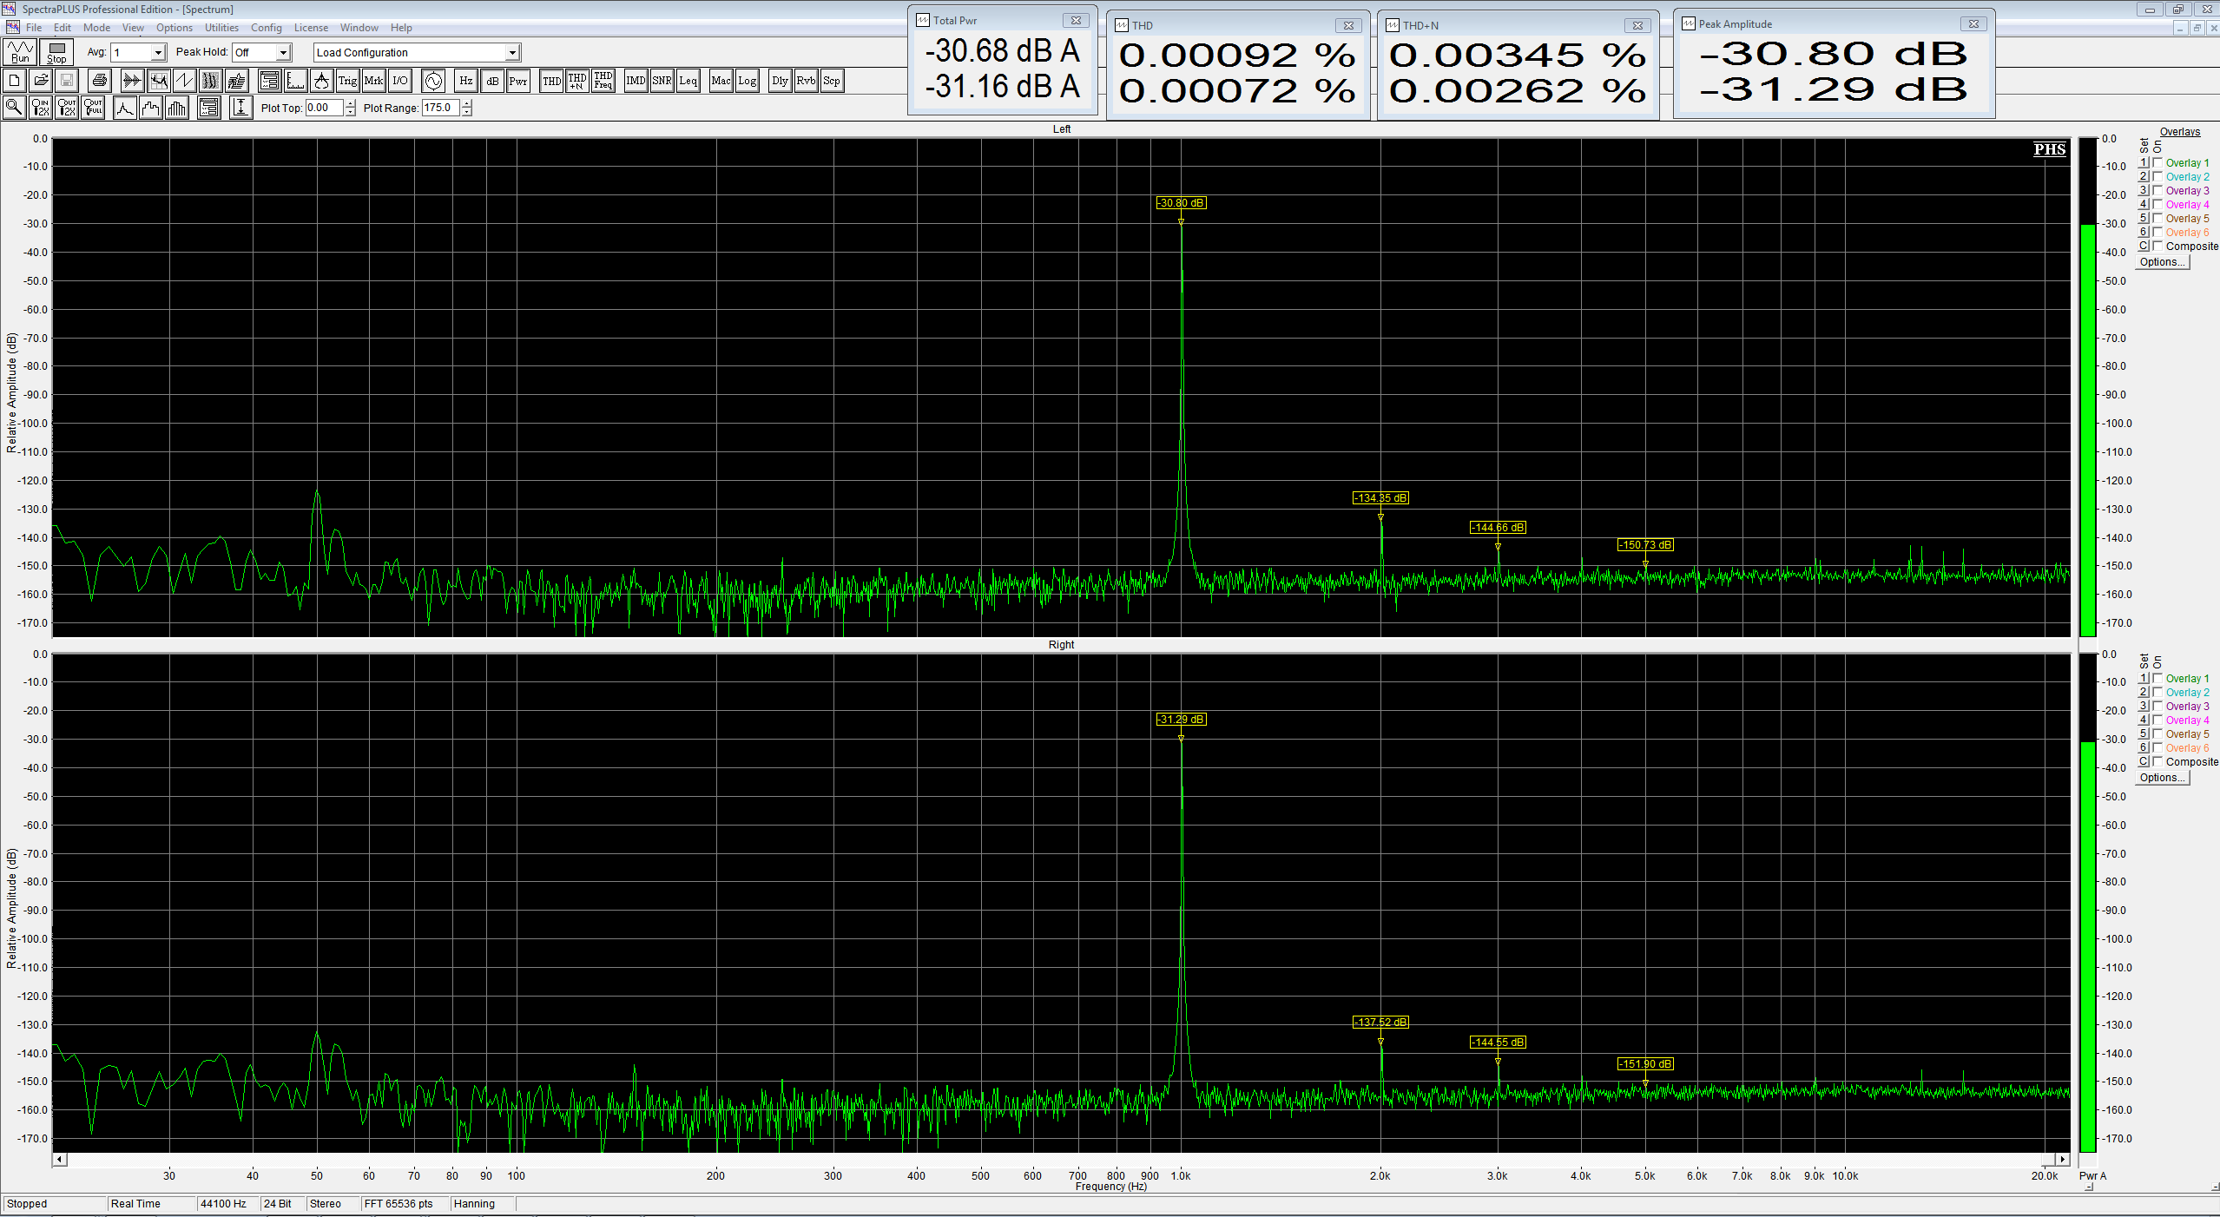Screen dimensions: 2220x1217
Task: Select the bar graph plot style icon
Action: coord(177,108)
